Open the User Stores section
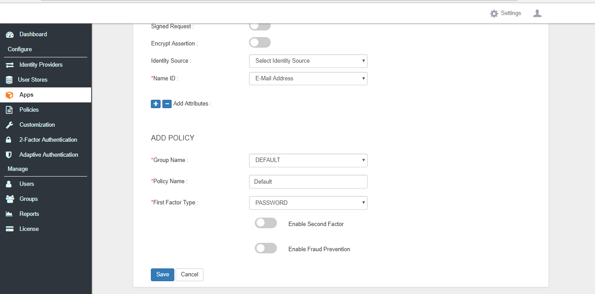Viewport: 595px width, 294px height. pyautogui.click(x=33, y=79)
